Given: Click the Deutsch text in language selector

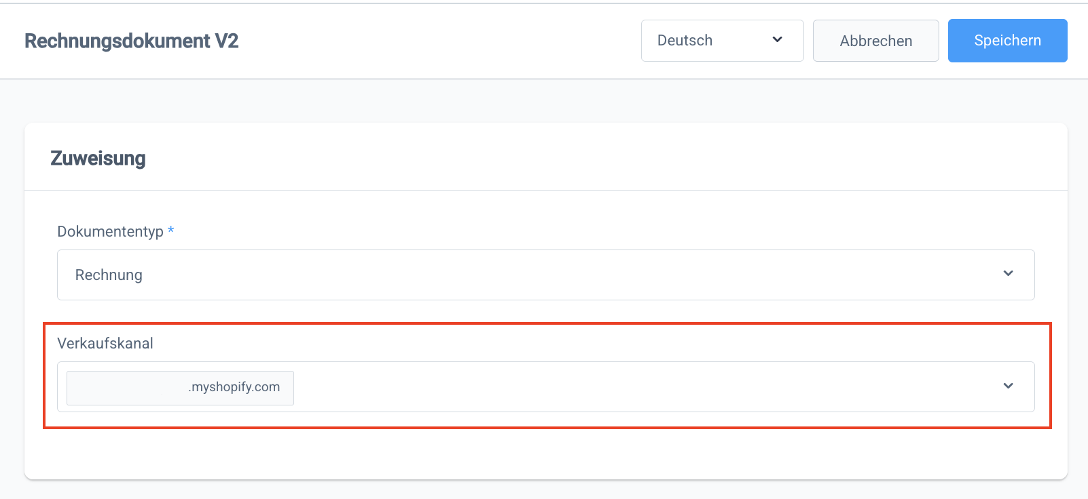Looking at the screenshot, I should point(685,41).
